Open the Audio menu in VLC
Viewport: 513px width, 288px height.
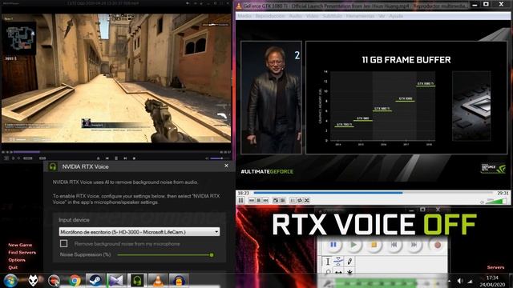pyautogui.click(x=296, y=16)
